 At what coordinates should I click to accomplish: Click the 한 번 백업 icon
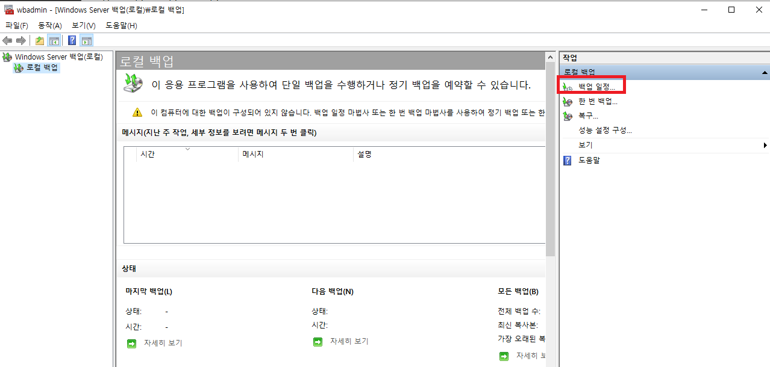[x=568, y=101]
